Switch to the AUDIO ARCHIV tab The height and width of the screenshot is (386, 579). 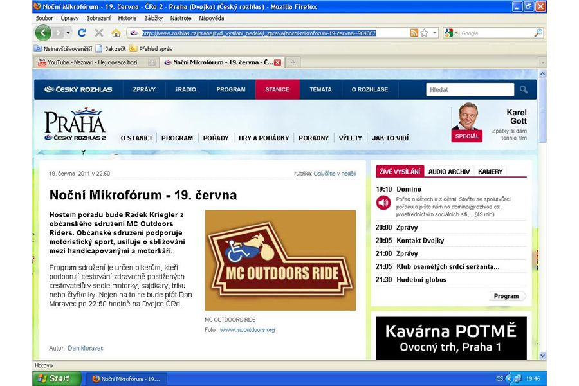[x=449, y=172]
